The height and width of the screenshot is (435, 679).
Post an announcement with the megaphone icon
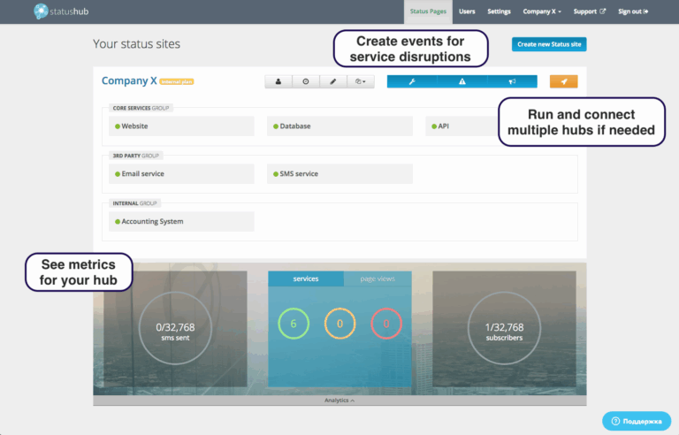(x=511, y=81)
